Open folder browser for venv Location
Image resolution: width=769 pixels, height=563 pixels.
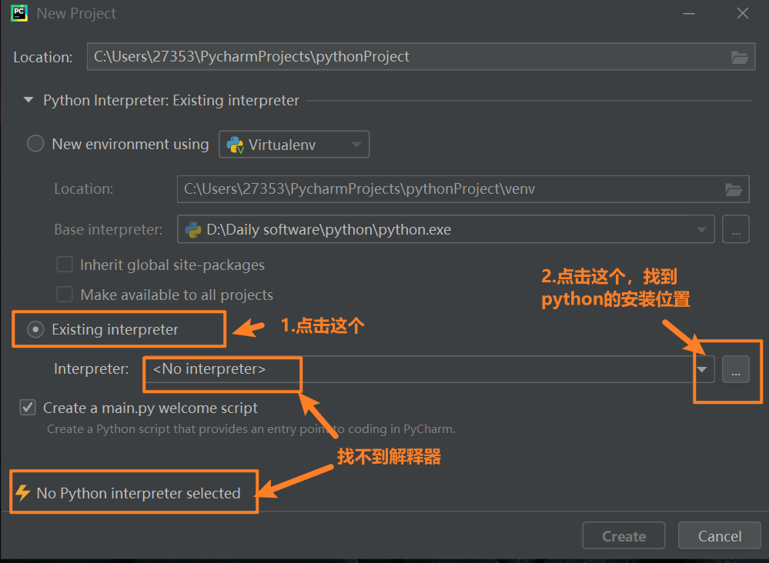733,190
